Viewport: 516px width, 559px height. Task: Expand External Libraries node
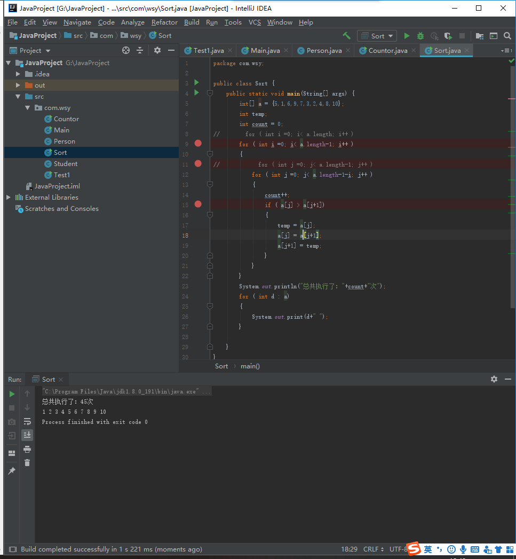pos(9,197)
